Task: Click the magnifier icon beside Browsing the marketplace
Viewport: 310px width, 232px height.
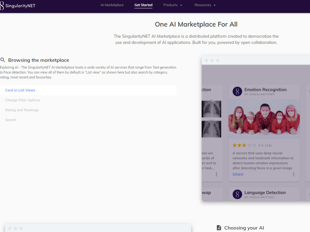Action: tap(2, 60)
